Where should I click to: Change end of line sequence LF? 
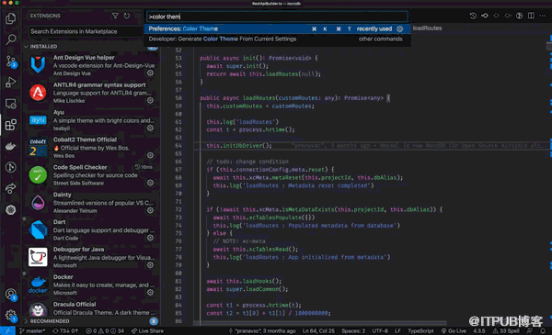coord(397,330)
